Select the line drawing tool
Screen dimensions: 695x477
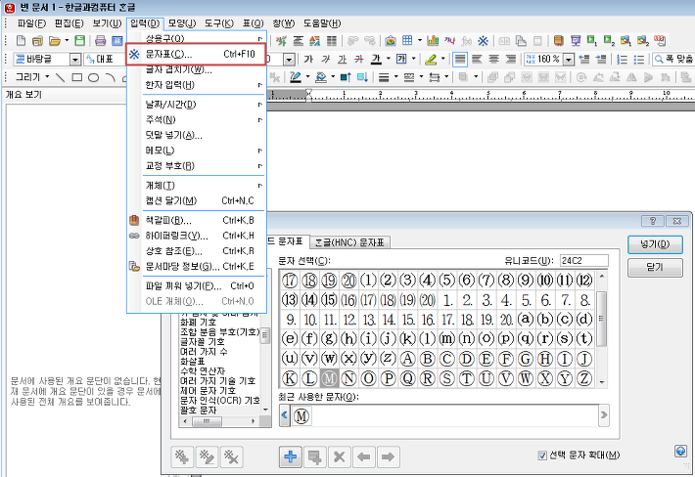coord(61,77)
